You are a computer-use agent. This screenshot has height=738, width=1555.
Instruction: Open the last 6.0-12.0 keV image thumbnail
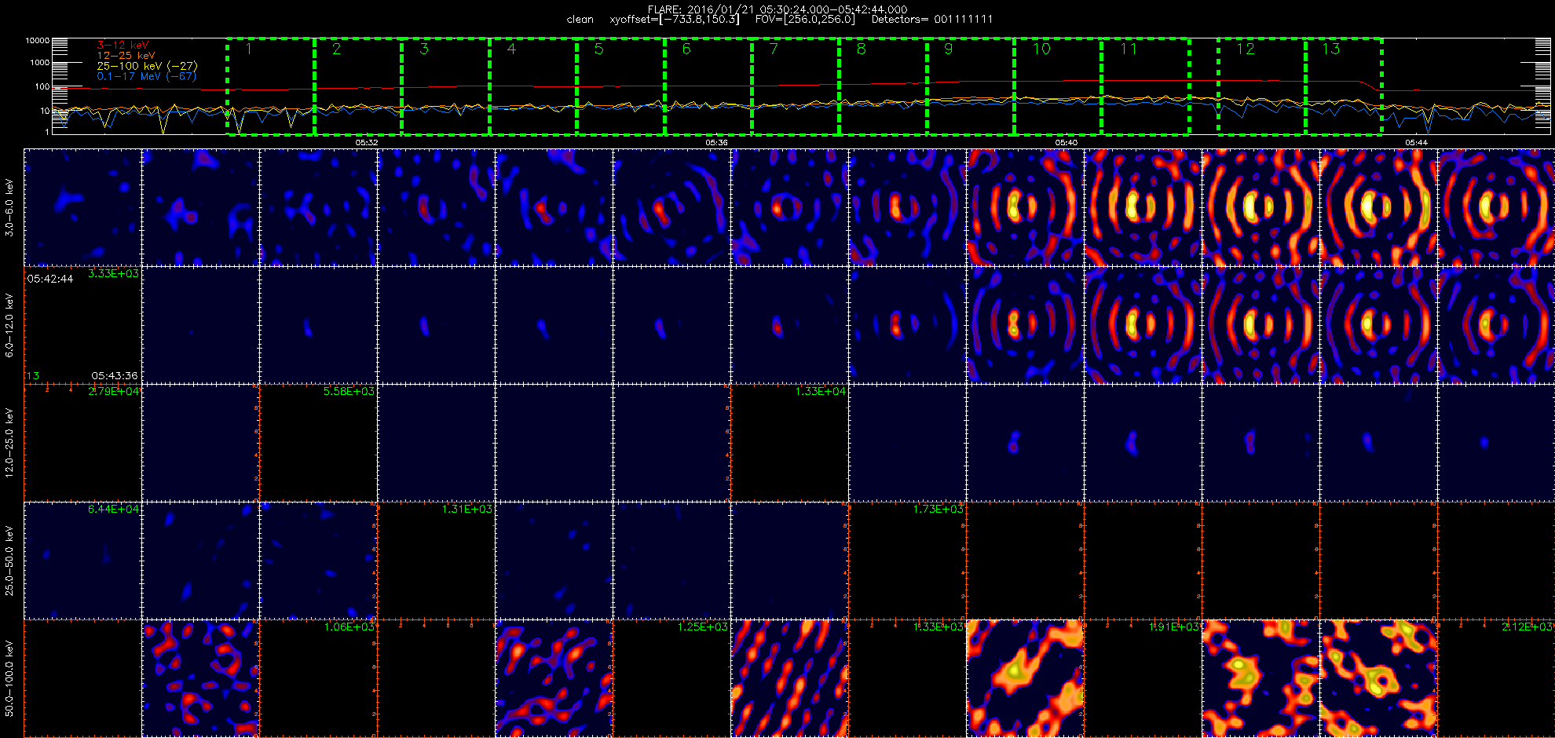click(x=1497, y=325)
